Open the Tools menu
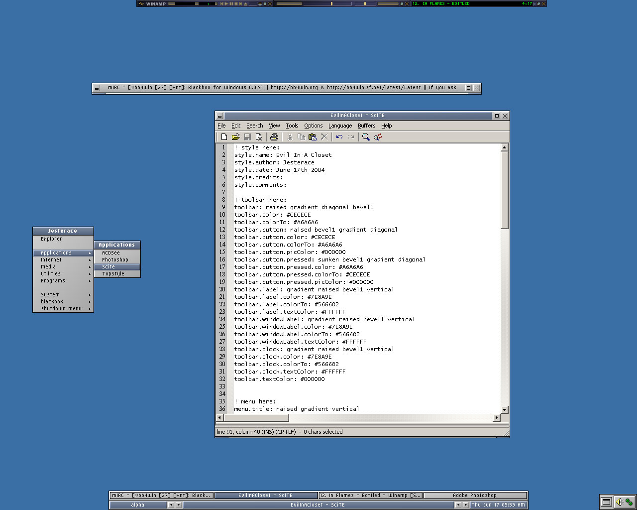 [292, 126]
